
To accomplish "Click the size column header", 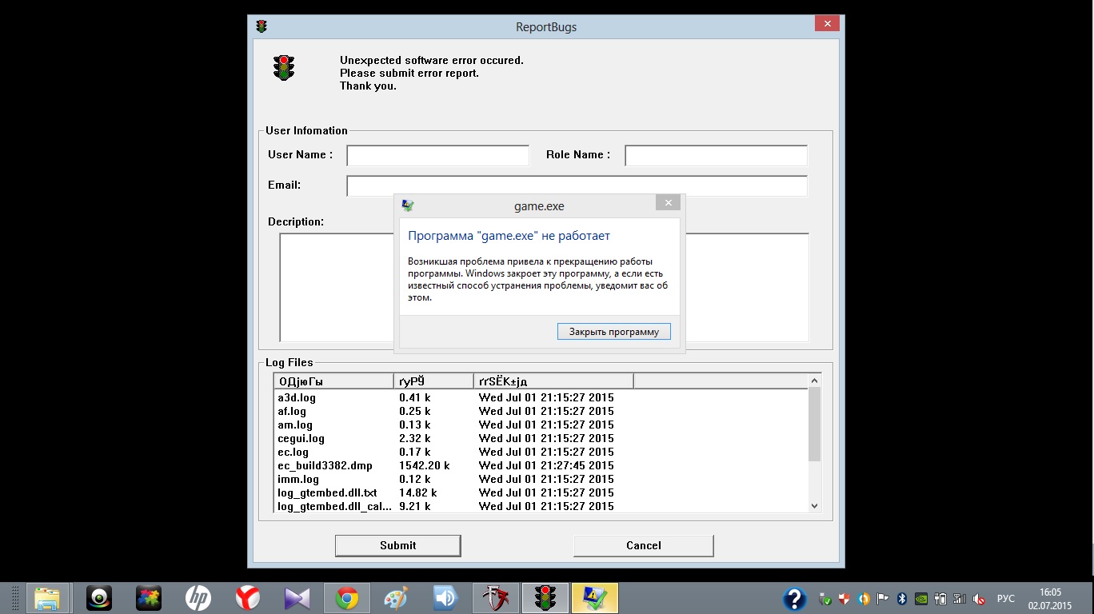I will (x=433, y=381).
